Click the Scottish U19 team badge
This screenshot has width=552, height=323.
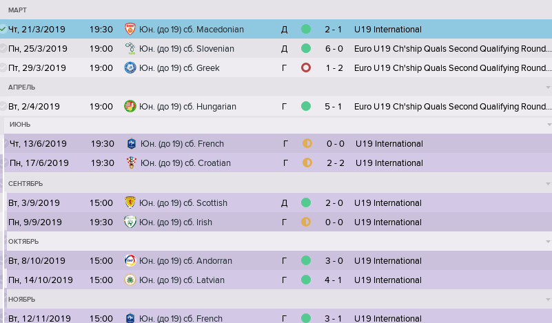pos(130,203)
